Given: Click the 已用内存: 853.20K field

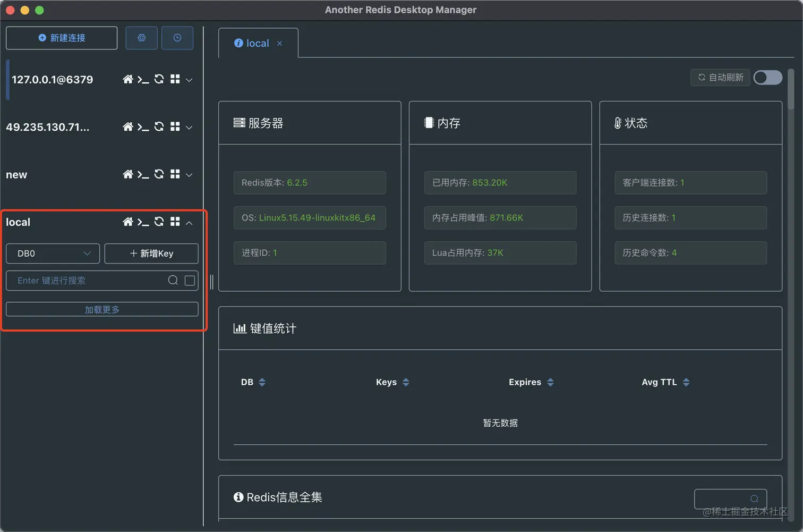Looking at the screenshot, I should 500,182.
